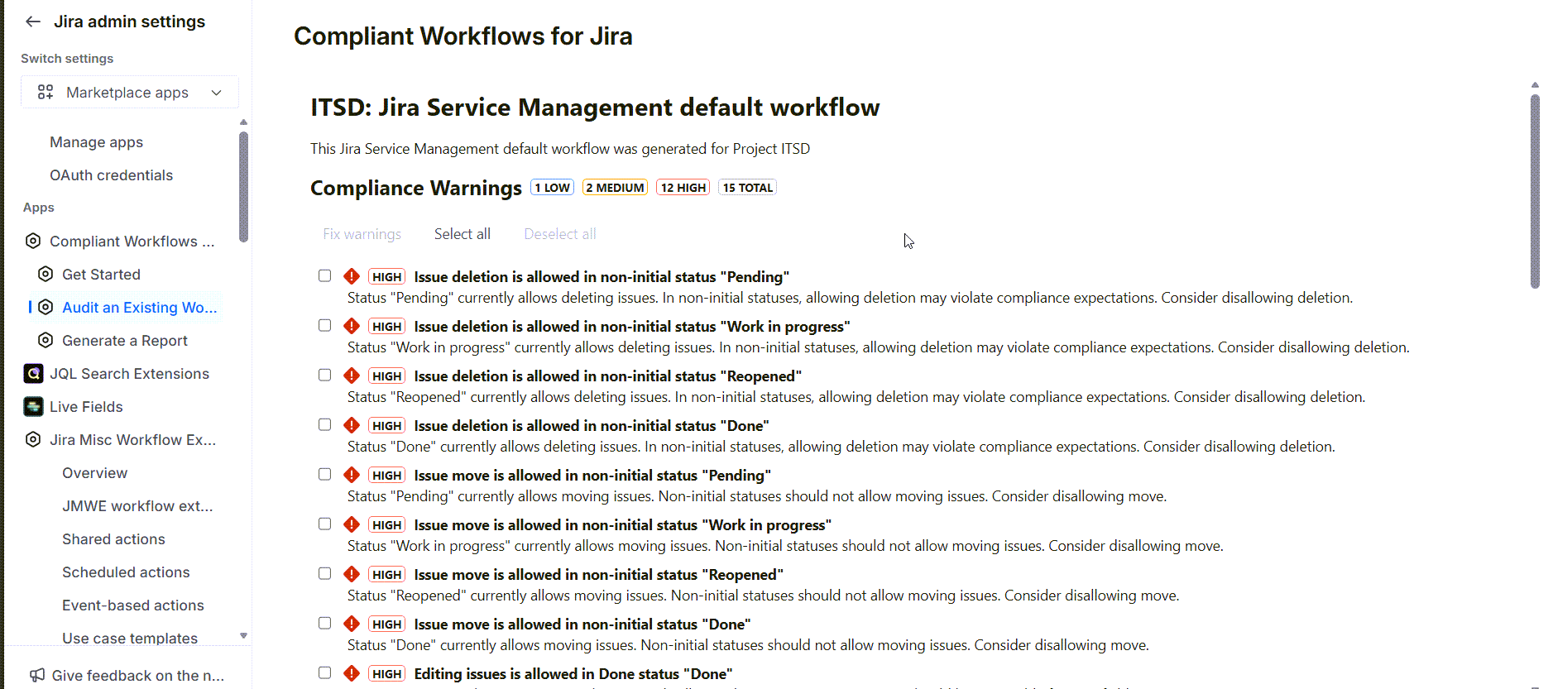Click the Generate a Report icon
Image resolution: width=1553 pixels, height=689 pixels.
[x=46, y=340]
